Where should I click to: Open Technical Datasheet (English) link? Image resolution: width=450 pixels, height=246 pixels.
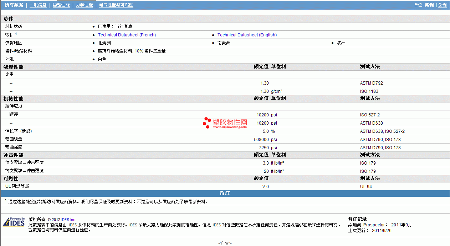tap(247, 35)
